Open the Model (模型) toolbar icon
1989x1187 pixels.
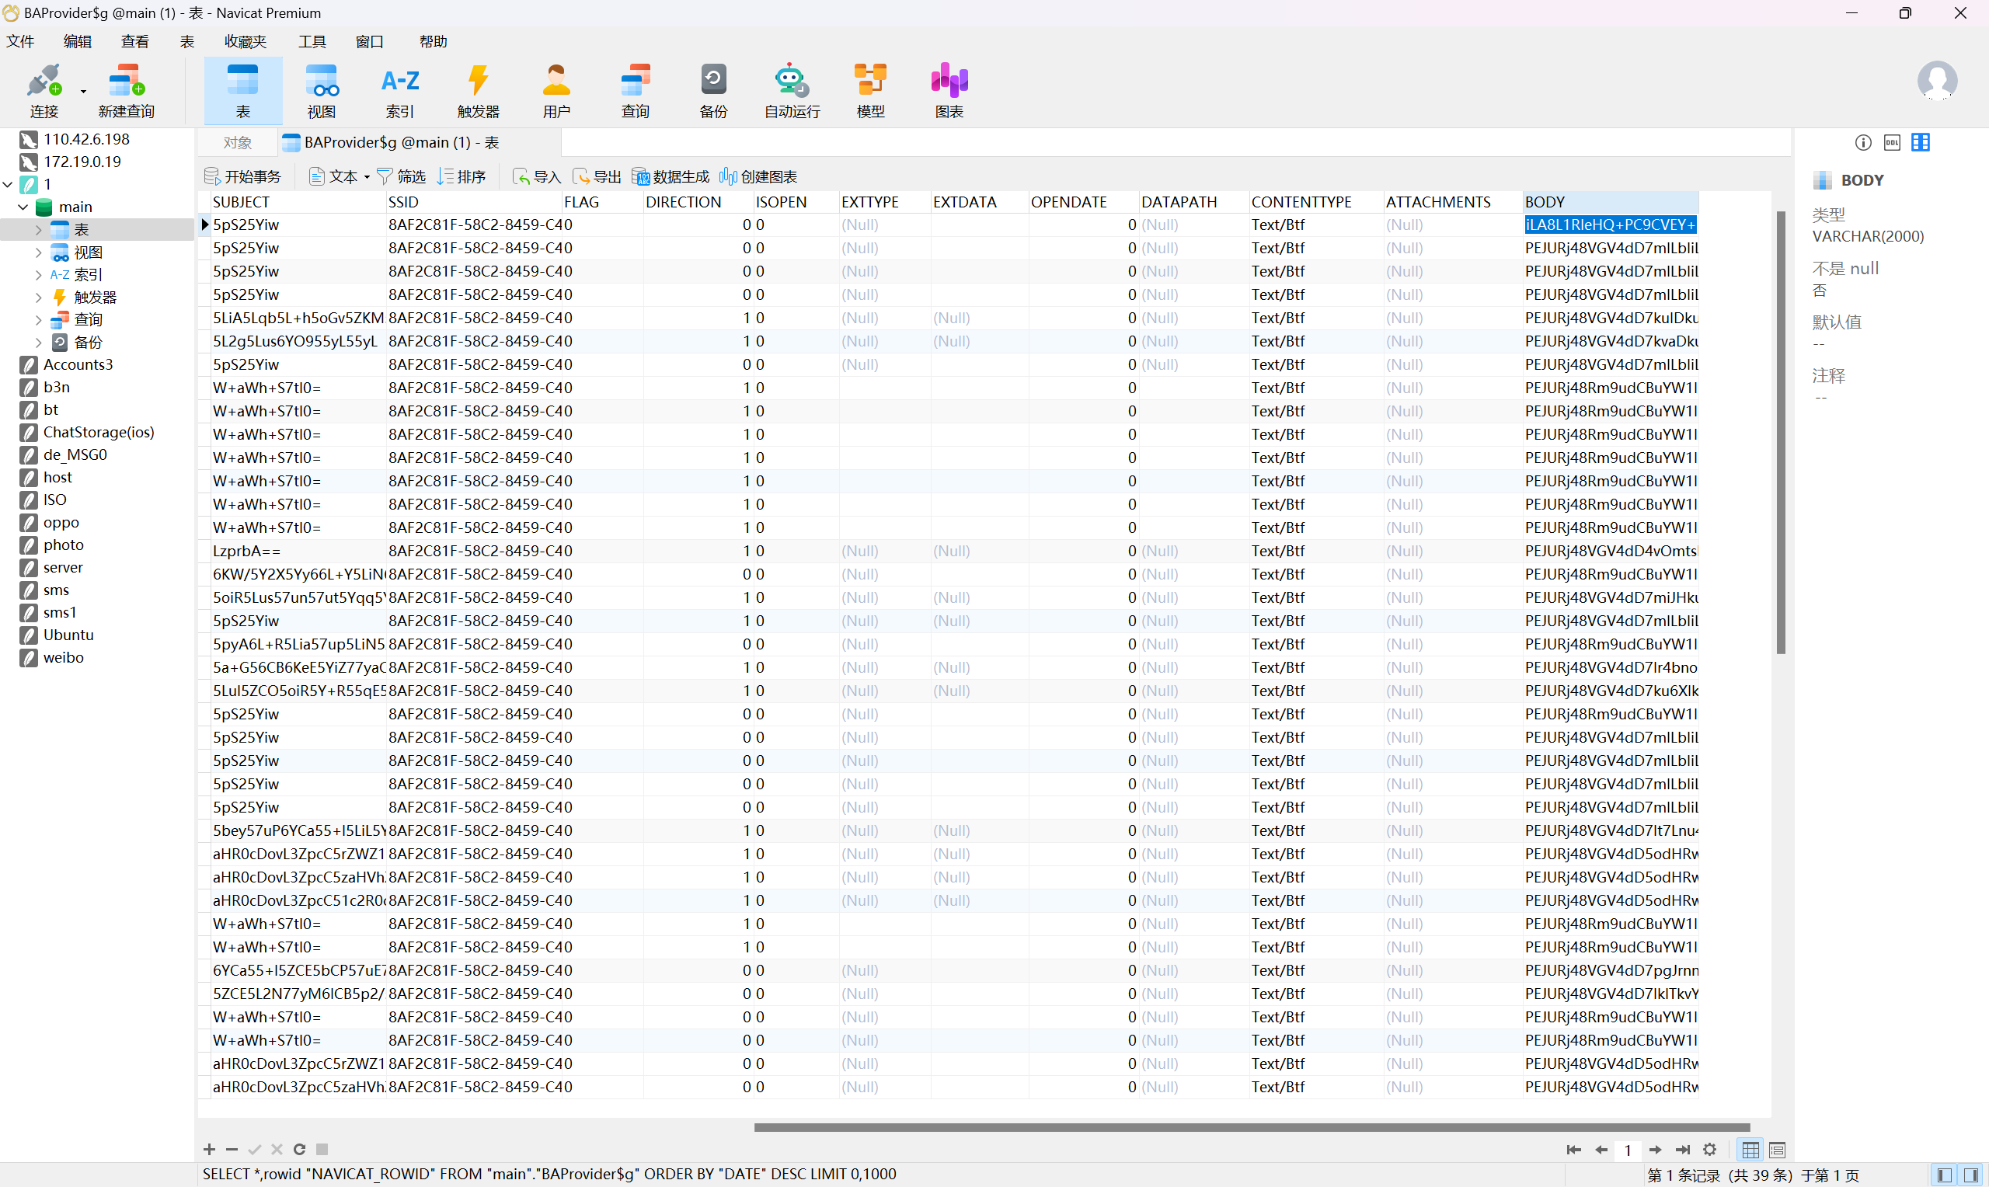tap(871, 90)
